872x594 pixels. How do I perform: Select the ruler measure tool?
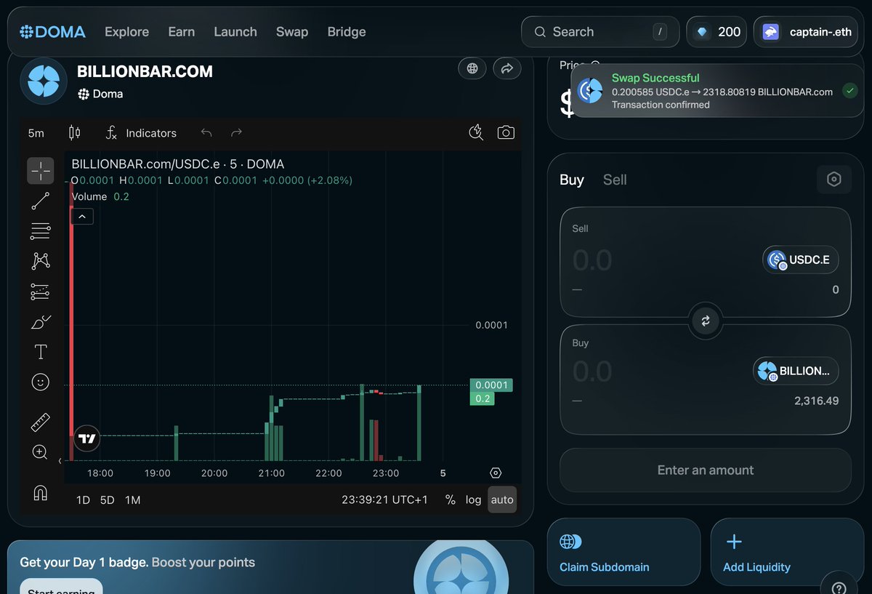pyautogui.click(x=41, y=422)
